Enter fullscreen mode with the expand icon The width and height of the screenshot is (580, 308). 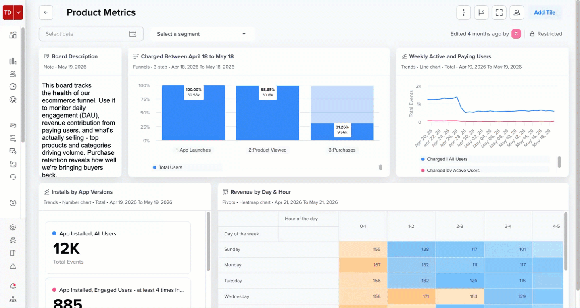point(499,12)
